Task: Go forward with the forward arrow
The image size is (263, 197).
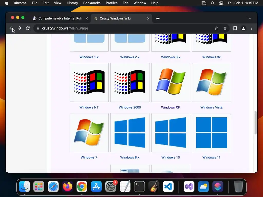Action: tap(20, 28)
